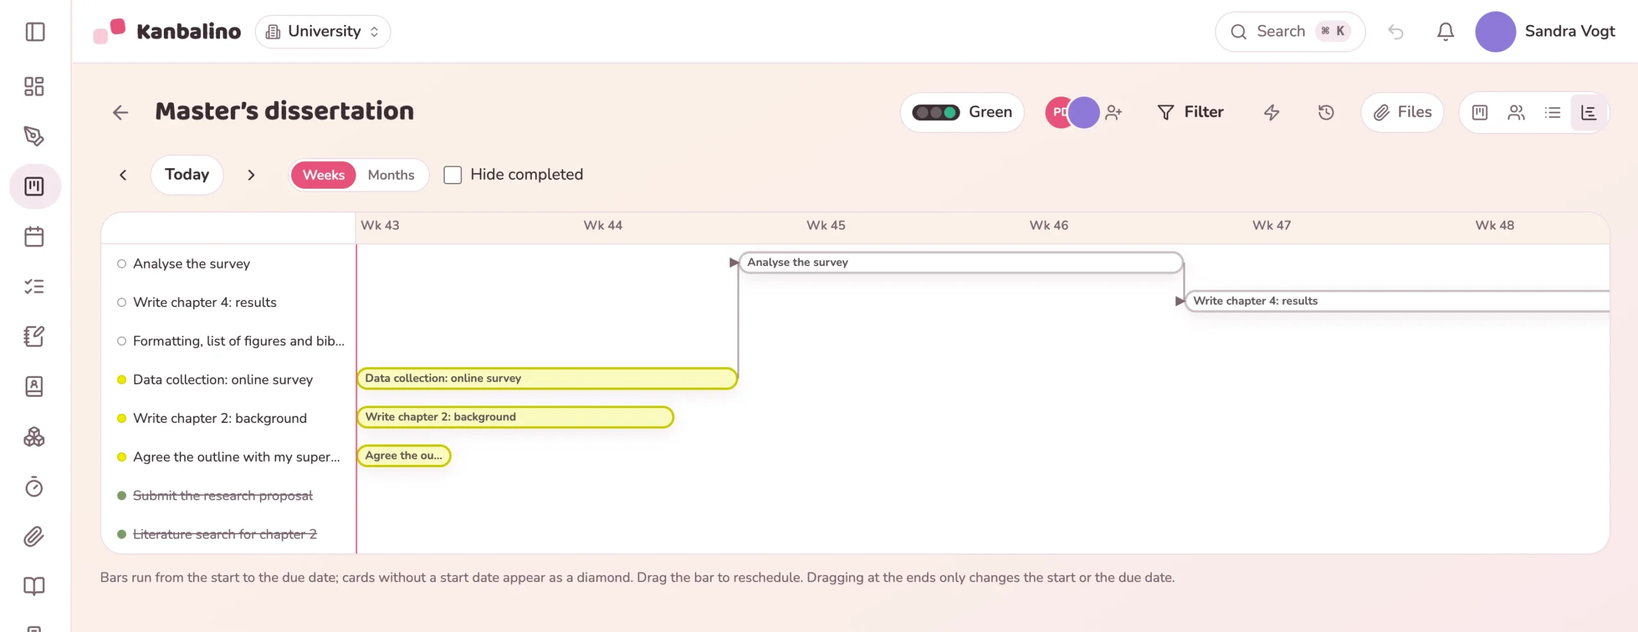Mark Analyse the survey as complete
This screenshot has height=632, width=1638.
pos(122,264)
